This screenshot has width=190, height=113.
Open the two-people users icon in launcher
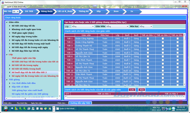tap(50, 109)
